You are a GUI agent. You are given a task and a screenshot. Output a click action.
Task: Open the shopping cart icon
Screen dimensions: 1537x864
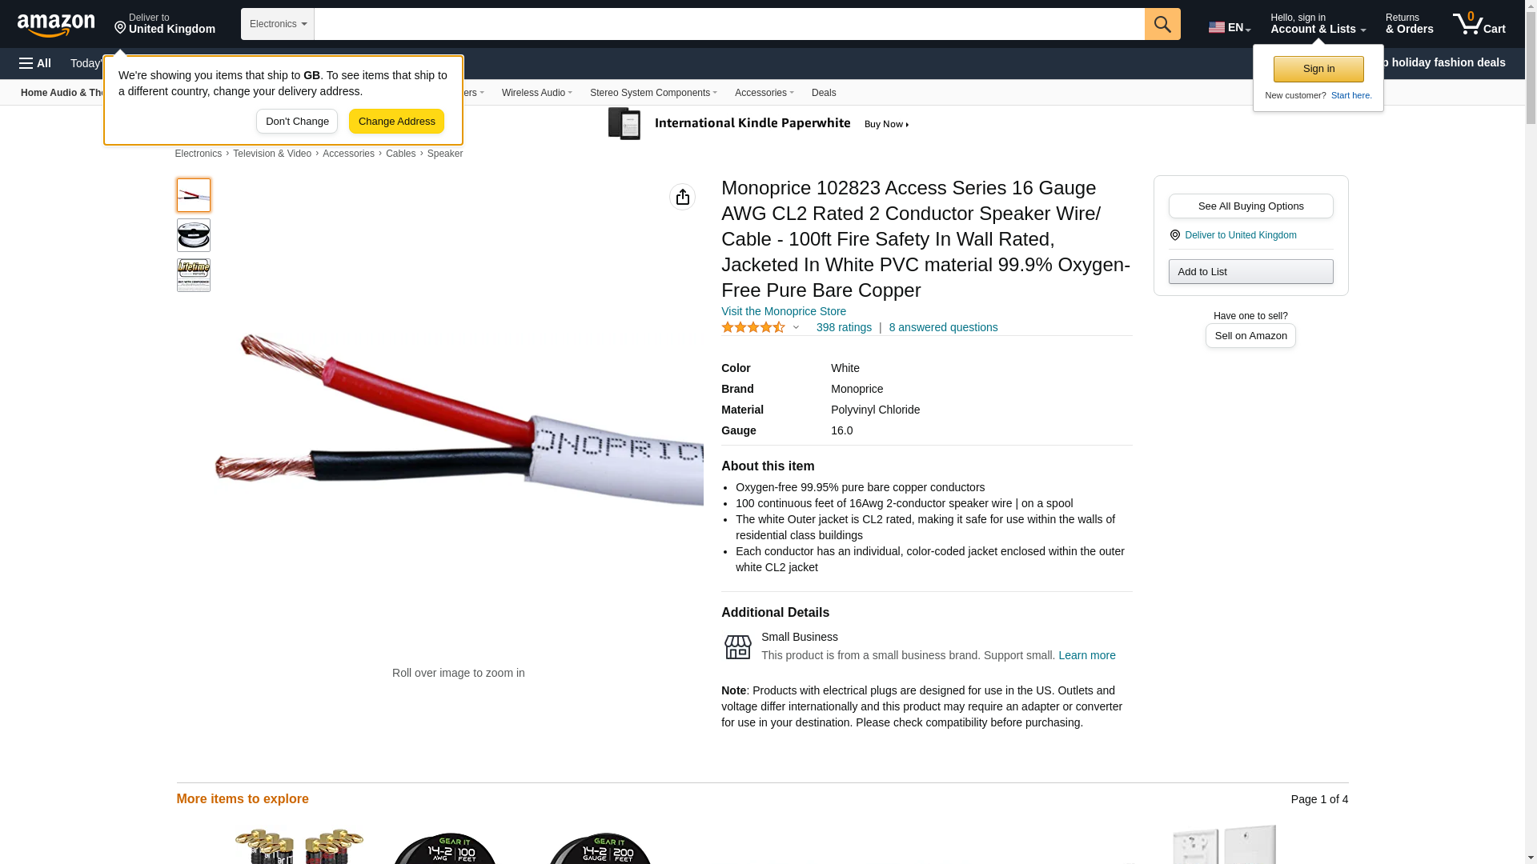coord(1479,24)
